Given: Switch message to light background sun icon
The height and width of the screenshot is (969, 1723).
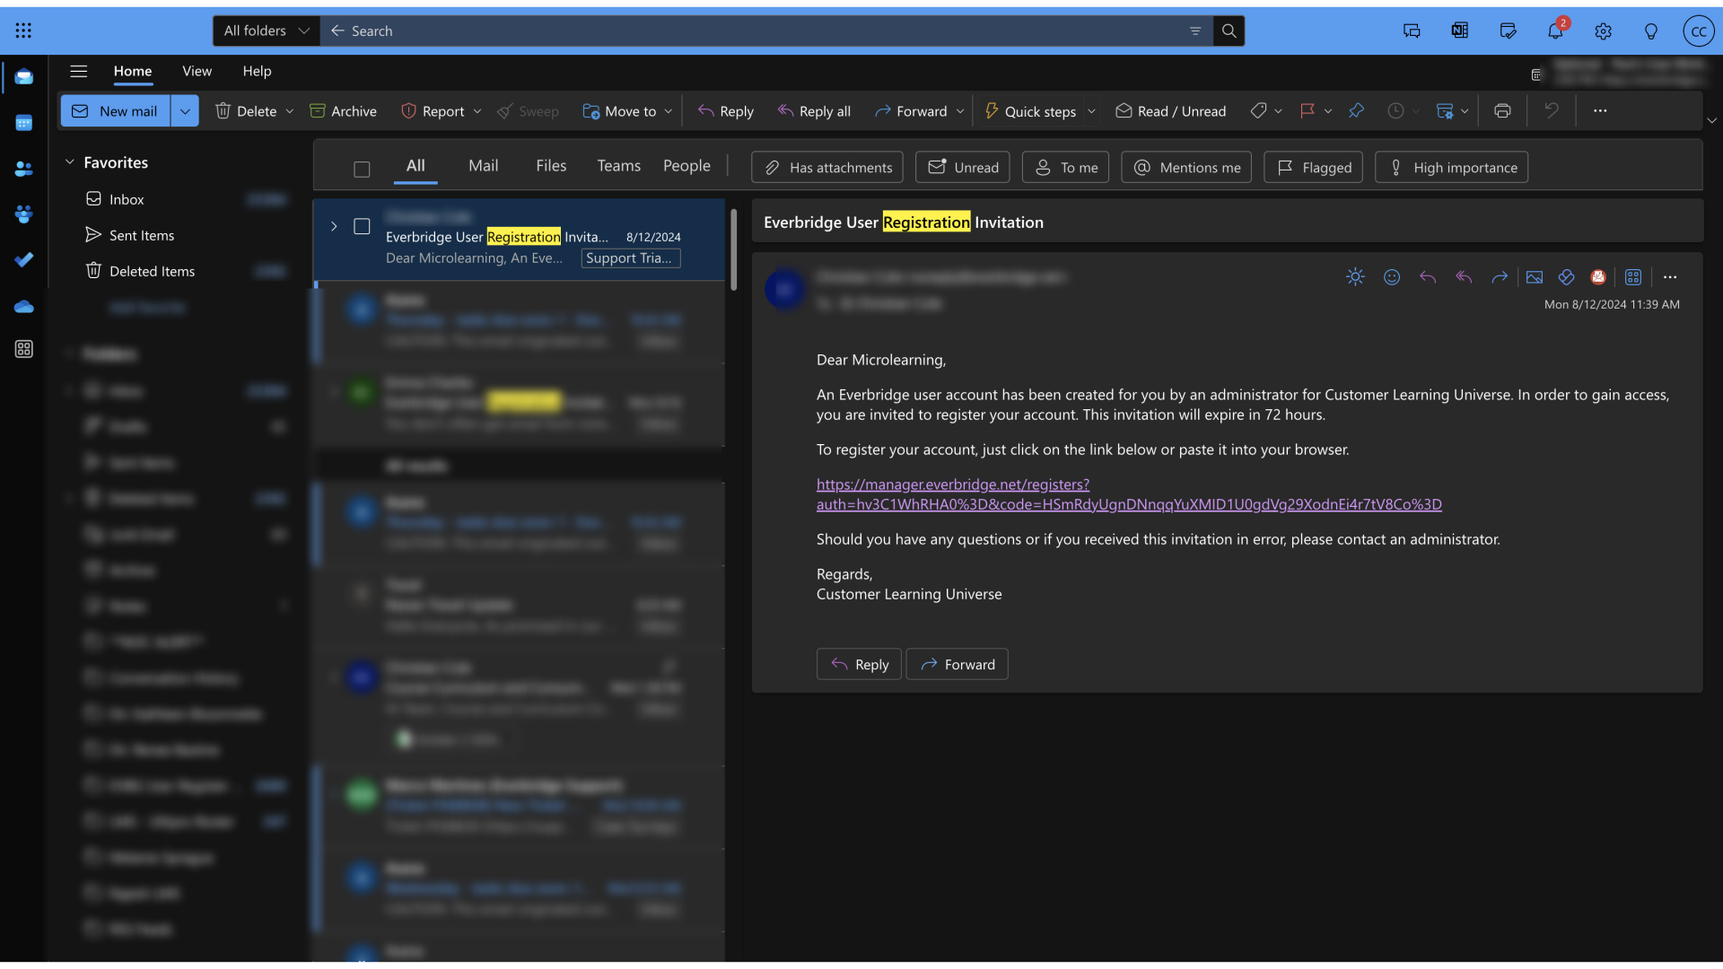Looking at the screenshot, I should (1355, 277).
